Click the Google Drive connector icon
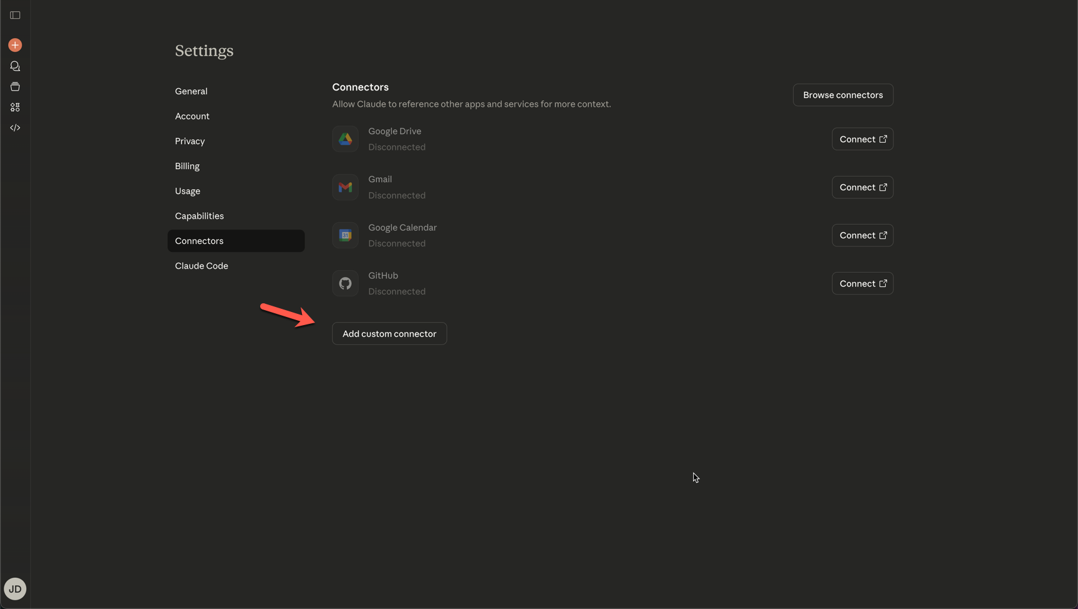Viewport: 1078px width, 609px height. tap(345, 139)
